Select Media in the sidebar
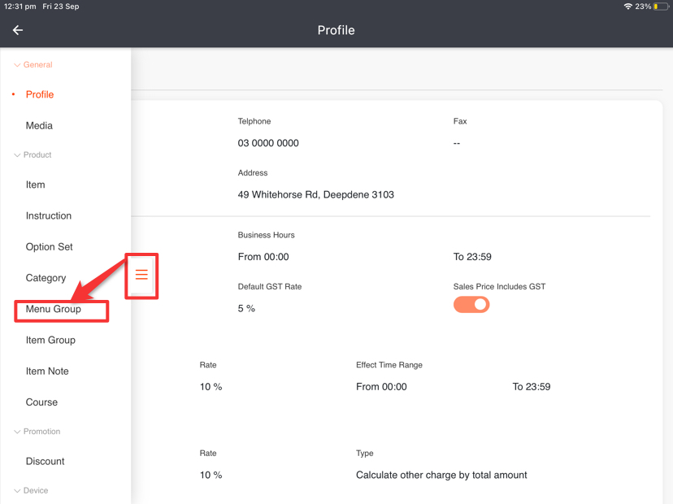673x504 pixels. coord(39,126)
